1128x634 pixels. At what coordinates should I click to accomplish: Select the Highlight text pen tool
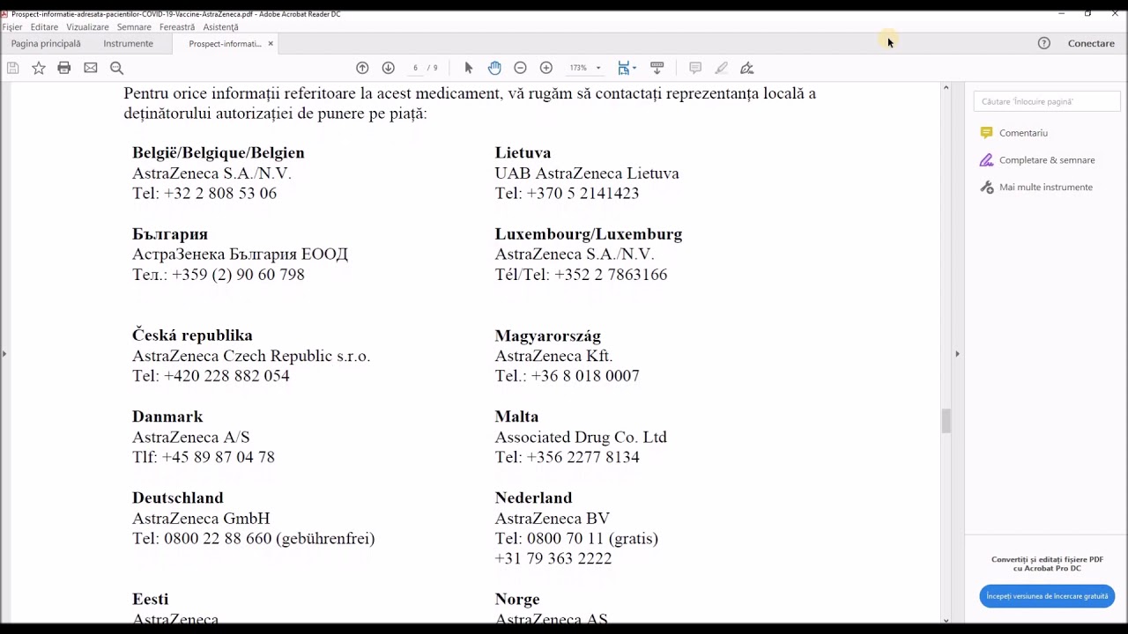click(x=722, y=68)
